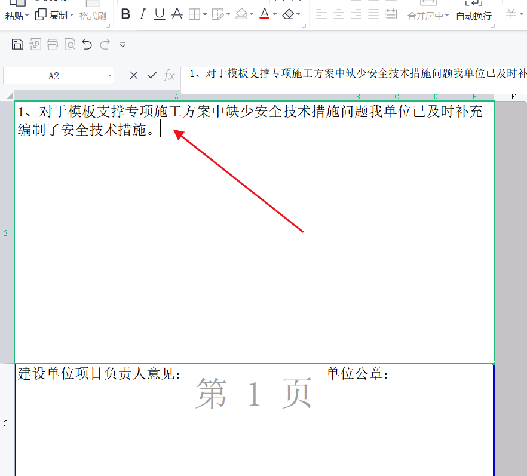Redo the last action
This screenshot has width=527, height=476.
[x=105, y=44]
